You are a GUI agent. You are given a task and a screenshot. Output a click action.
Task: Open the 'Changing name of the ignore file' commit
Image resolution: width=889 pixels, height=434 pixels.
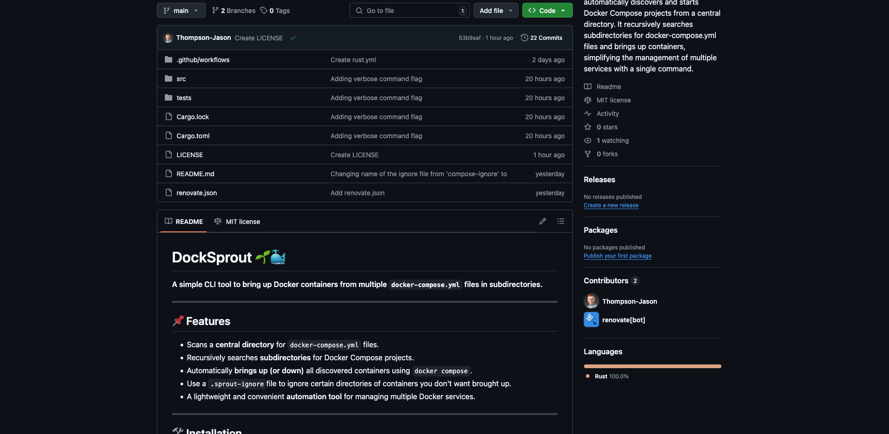point(419,174)
